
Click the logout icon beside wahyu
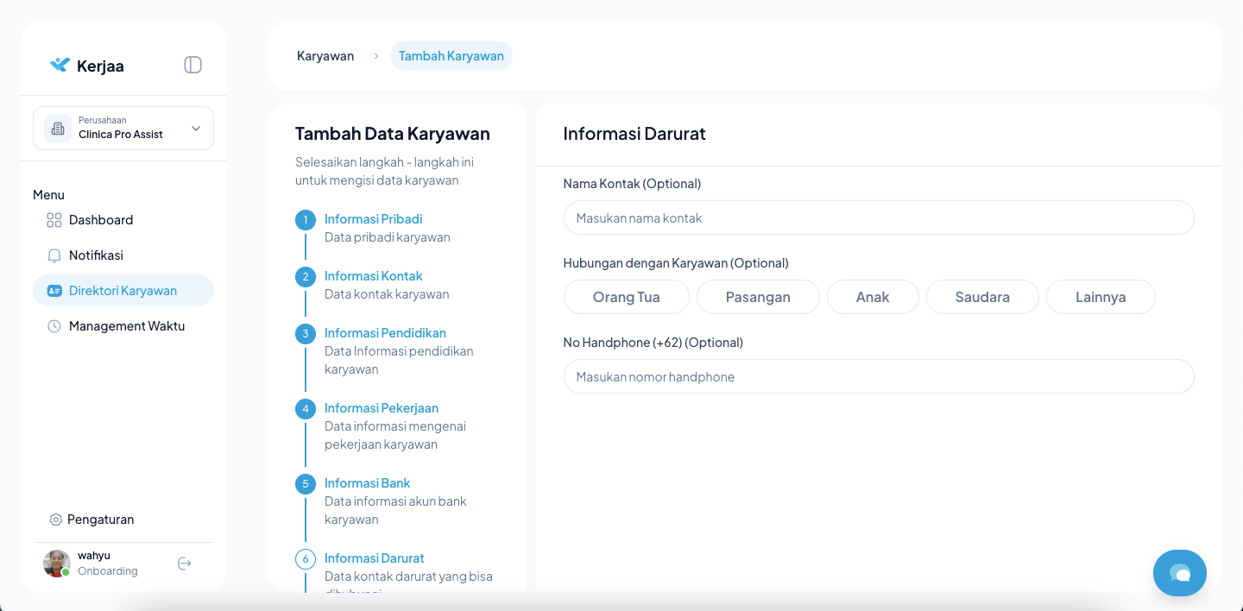184,564
